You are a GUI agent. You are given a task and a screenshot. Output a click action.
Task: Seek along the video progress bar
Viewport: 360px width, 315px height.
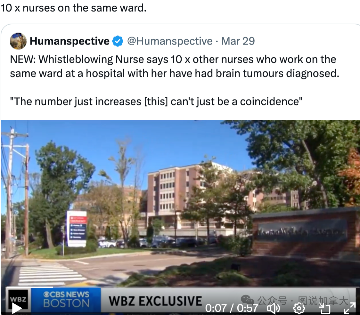[x=183, y=287]
